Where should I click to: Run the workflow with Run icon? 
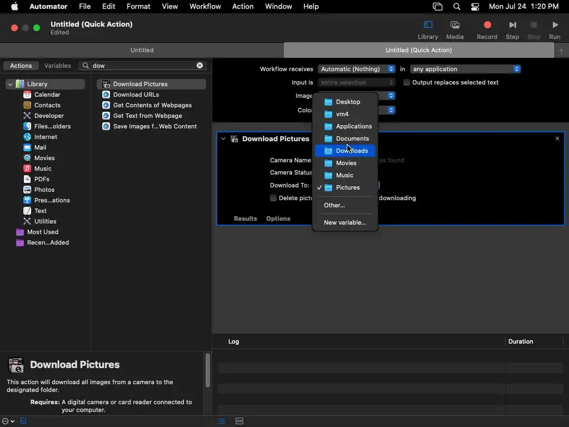tap(555, 24)
